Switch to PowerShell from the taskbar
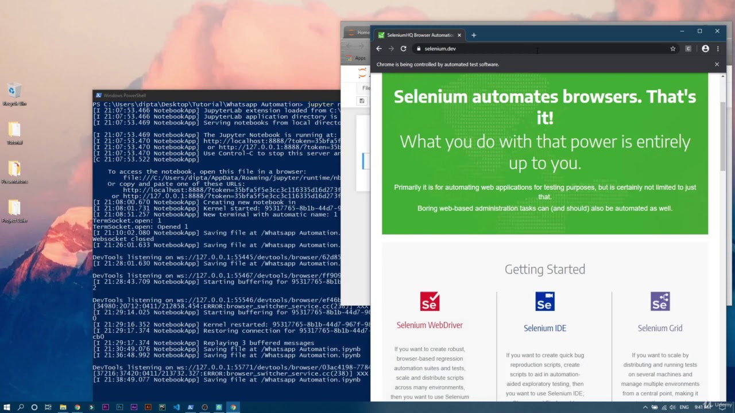735x413 pixels. 191,407
